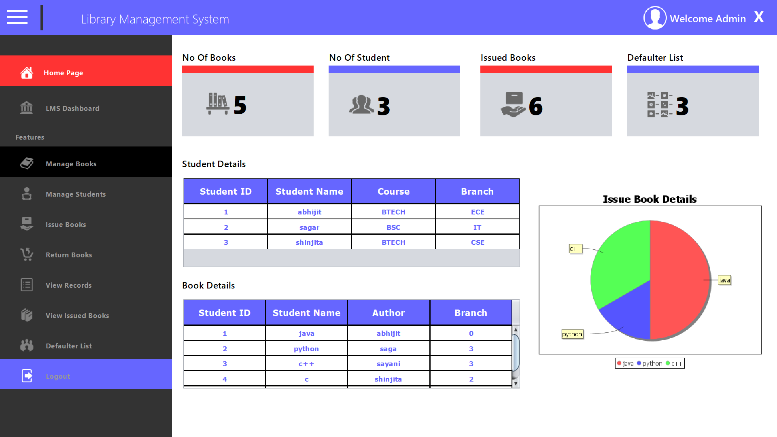Click the Manage Books book icon

27,163
